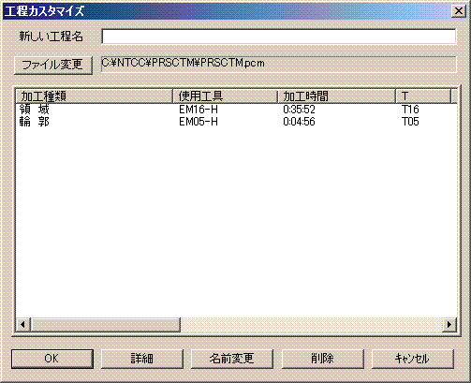Viewport: 471px width, 383px height.
Task: Open 詳細 details button
Action: click(142, 359)
